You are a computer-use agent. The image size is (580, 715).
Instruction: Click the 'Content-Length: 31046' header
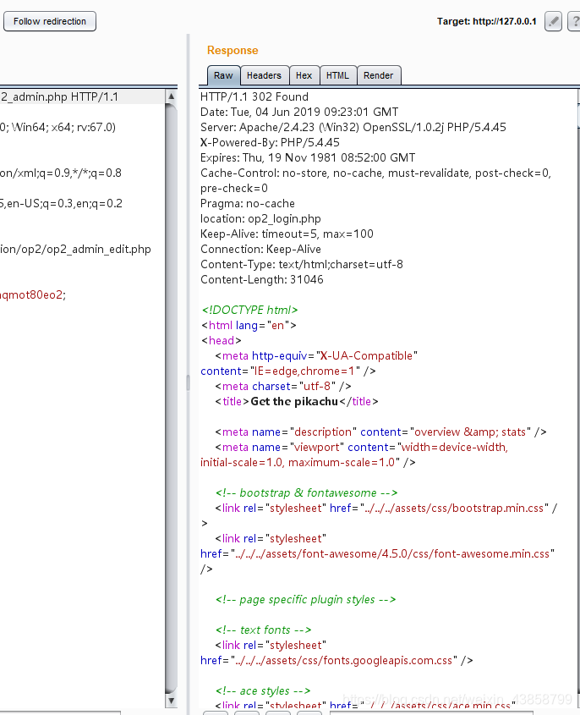pos(262,279)
